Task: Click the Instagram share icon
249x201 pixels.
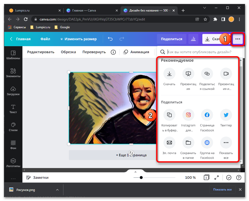Action: tap(188, 115)
